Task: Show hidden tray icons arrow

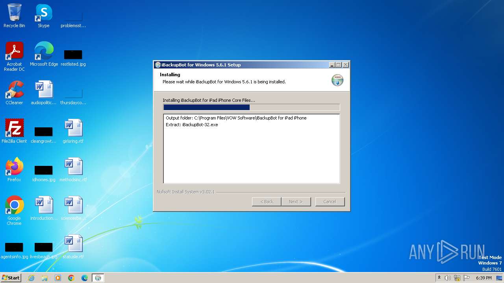Action: point(439,278)
